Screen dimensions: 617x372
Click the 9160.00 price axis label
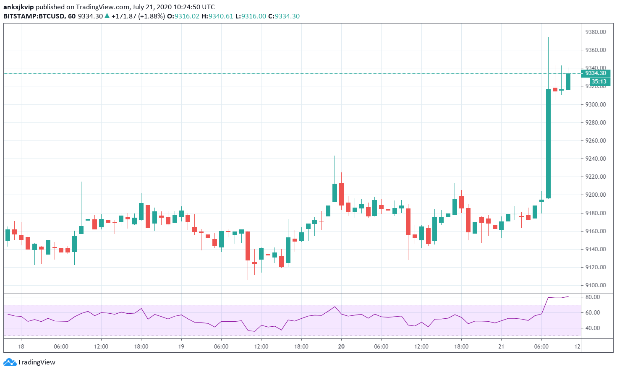click(595, 231)
